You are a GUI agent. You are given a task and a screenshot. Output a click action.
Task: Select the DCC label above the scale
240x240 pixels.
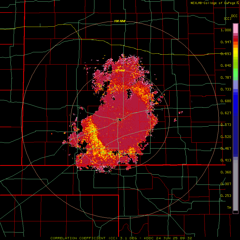[234, 16]
